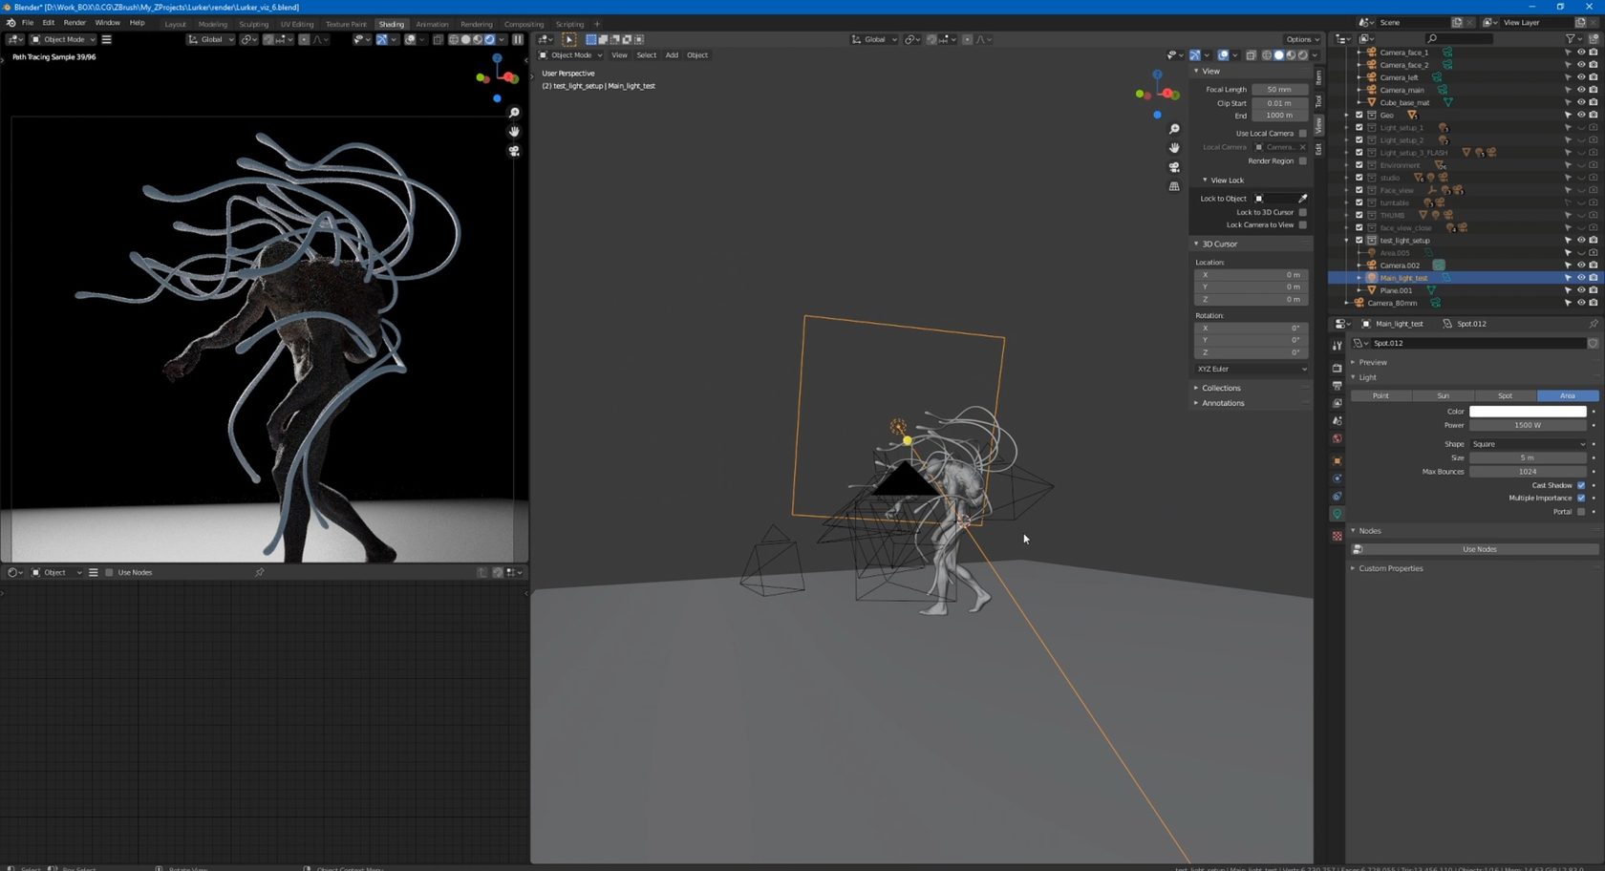This screenshot has height=871, width=1605.
Task: Open Options dropdown in viewport header
Action: (x=1301, y=39)
